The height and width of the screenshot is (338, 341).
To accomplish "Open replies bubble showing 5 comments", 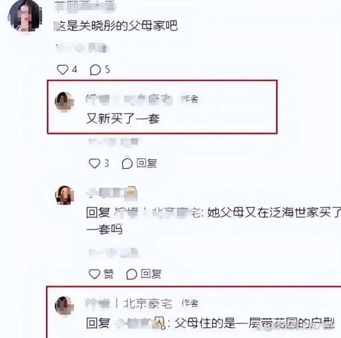I will 95,70.
